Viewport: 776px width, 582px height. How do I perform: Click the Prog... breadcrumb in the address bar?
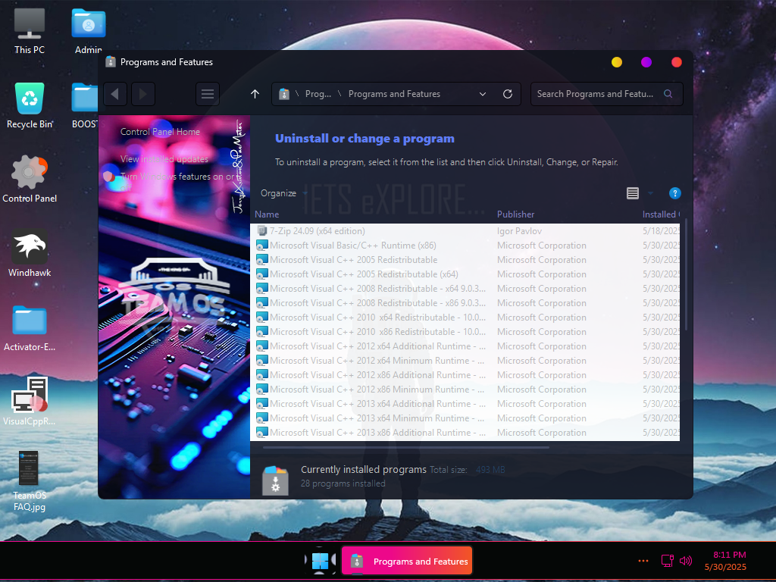318,94
